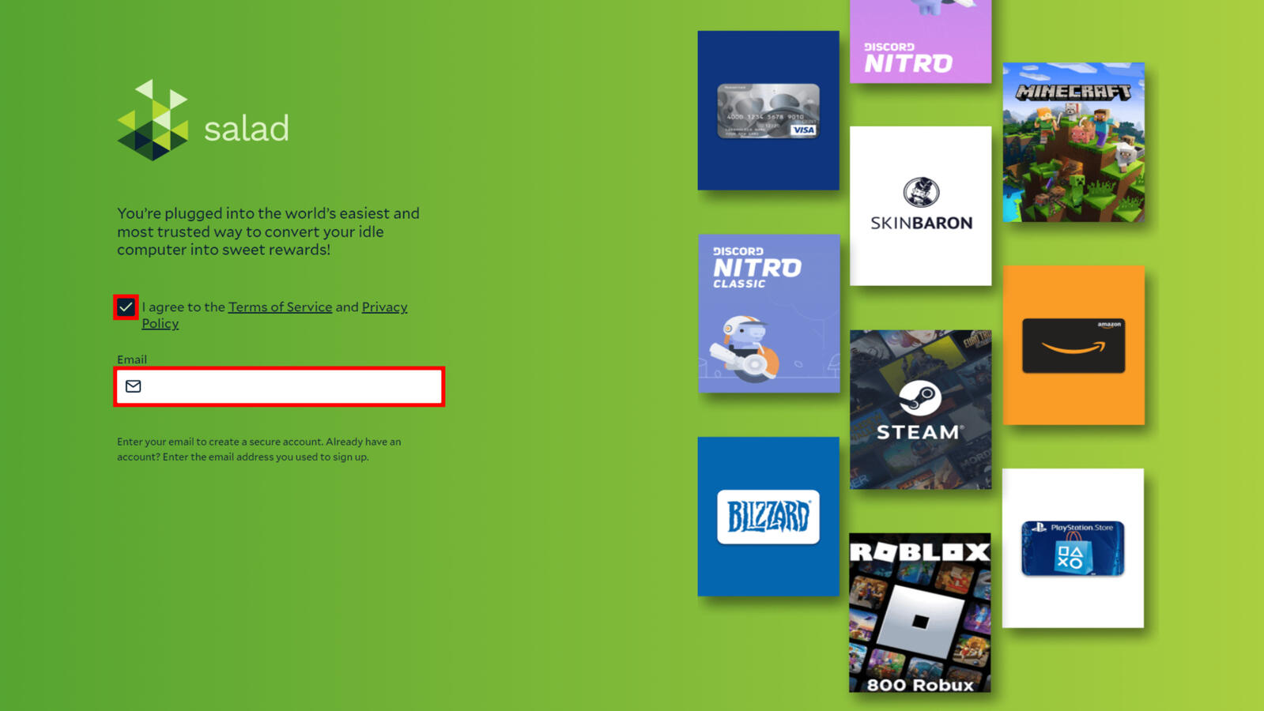The width and height of the screenshot is (1264, 711).
Task: Focus the Email input field
Action: pos(289,386)
